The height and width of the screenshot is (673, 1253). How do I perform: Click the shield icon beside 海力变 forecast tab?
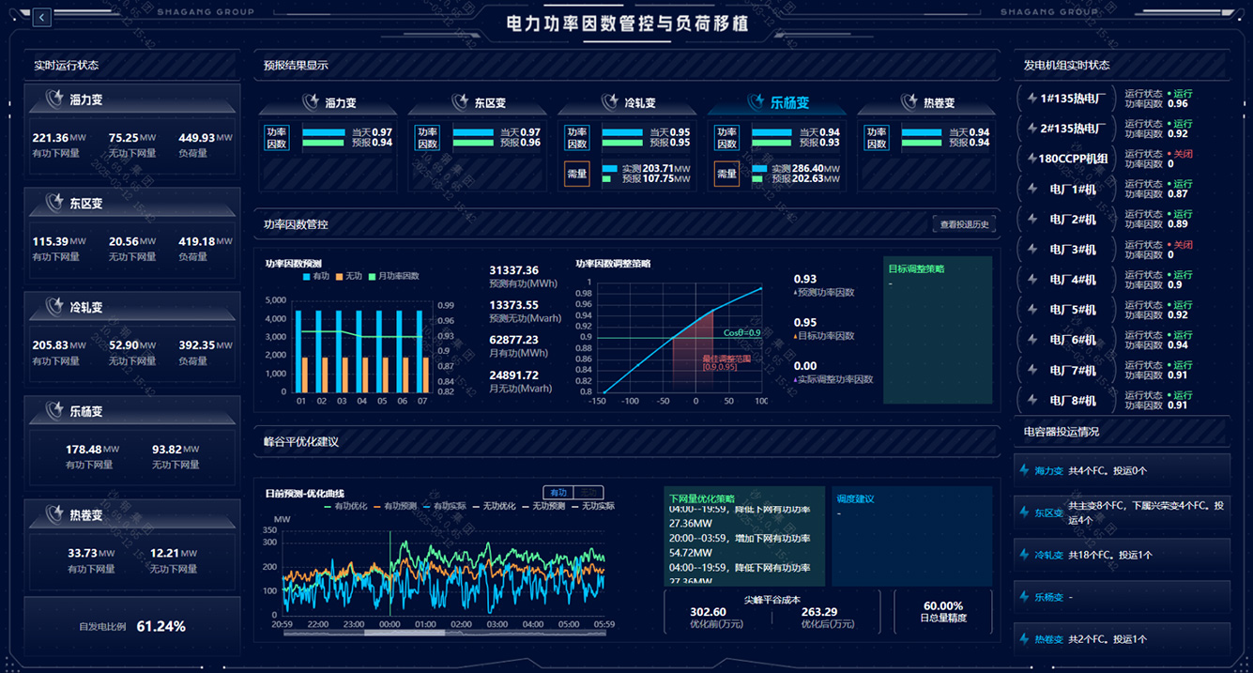[x=311, y=101]
